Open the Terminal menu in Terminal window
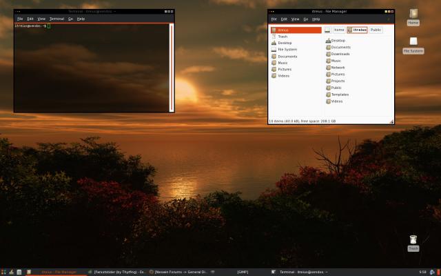The width and height of the screenshot is (441, 276). (57, 19)
